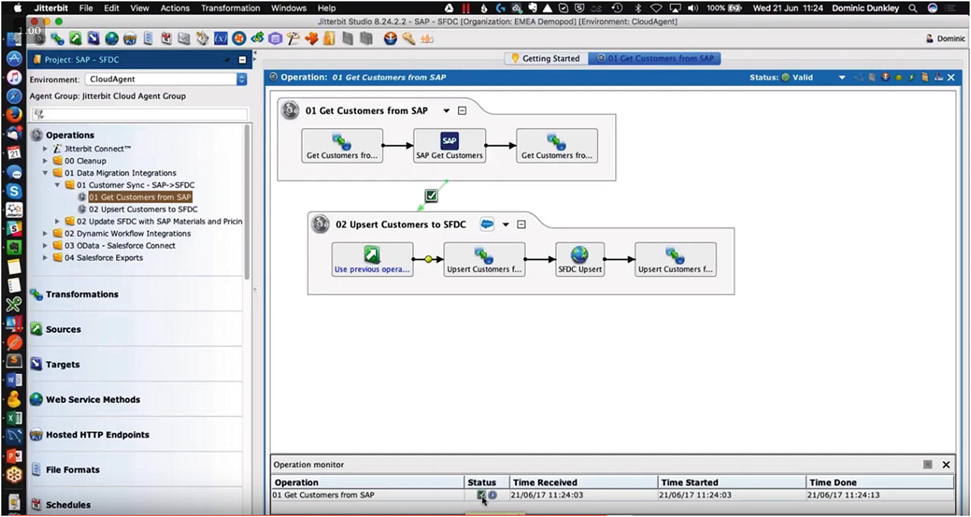Click the project tree search field
971x517 pixels.
(140, 114)
